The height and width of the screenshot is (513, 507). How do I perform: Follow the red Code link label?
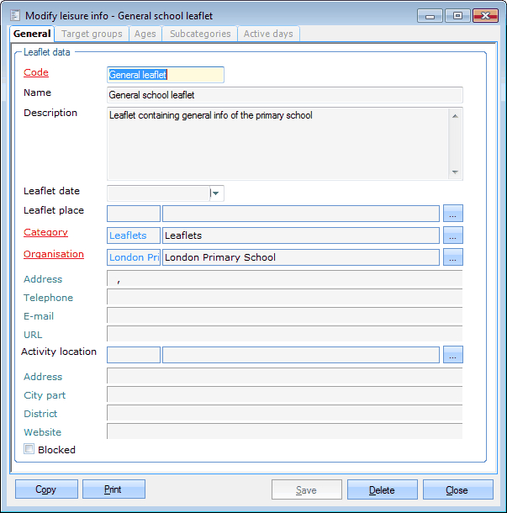point(36,72)
